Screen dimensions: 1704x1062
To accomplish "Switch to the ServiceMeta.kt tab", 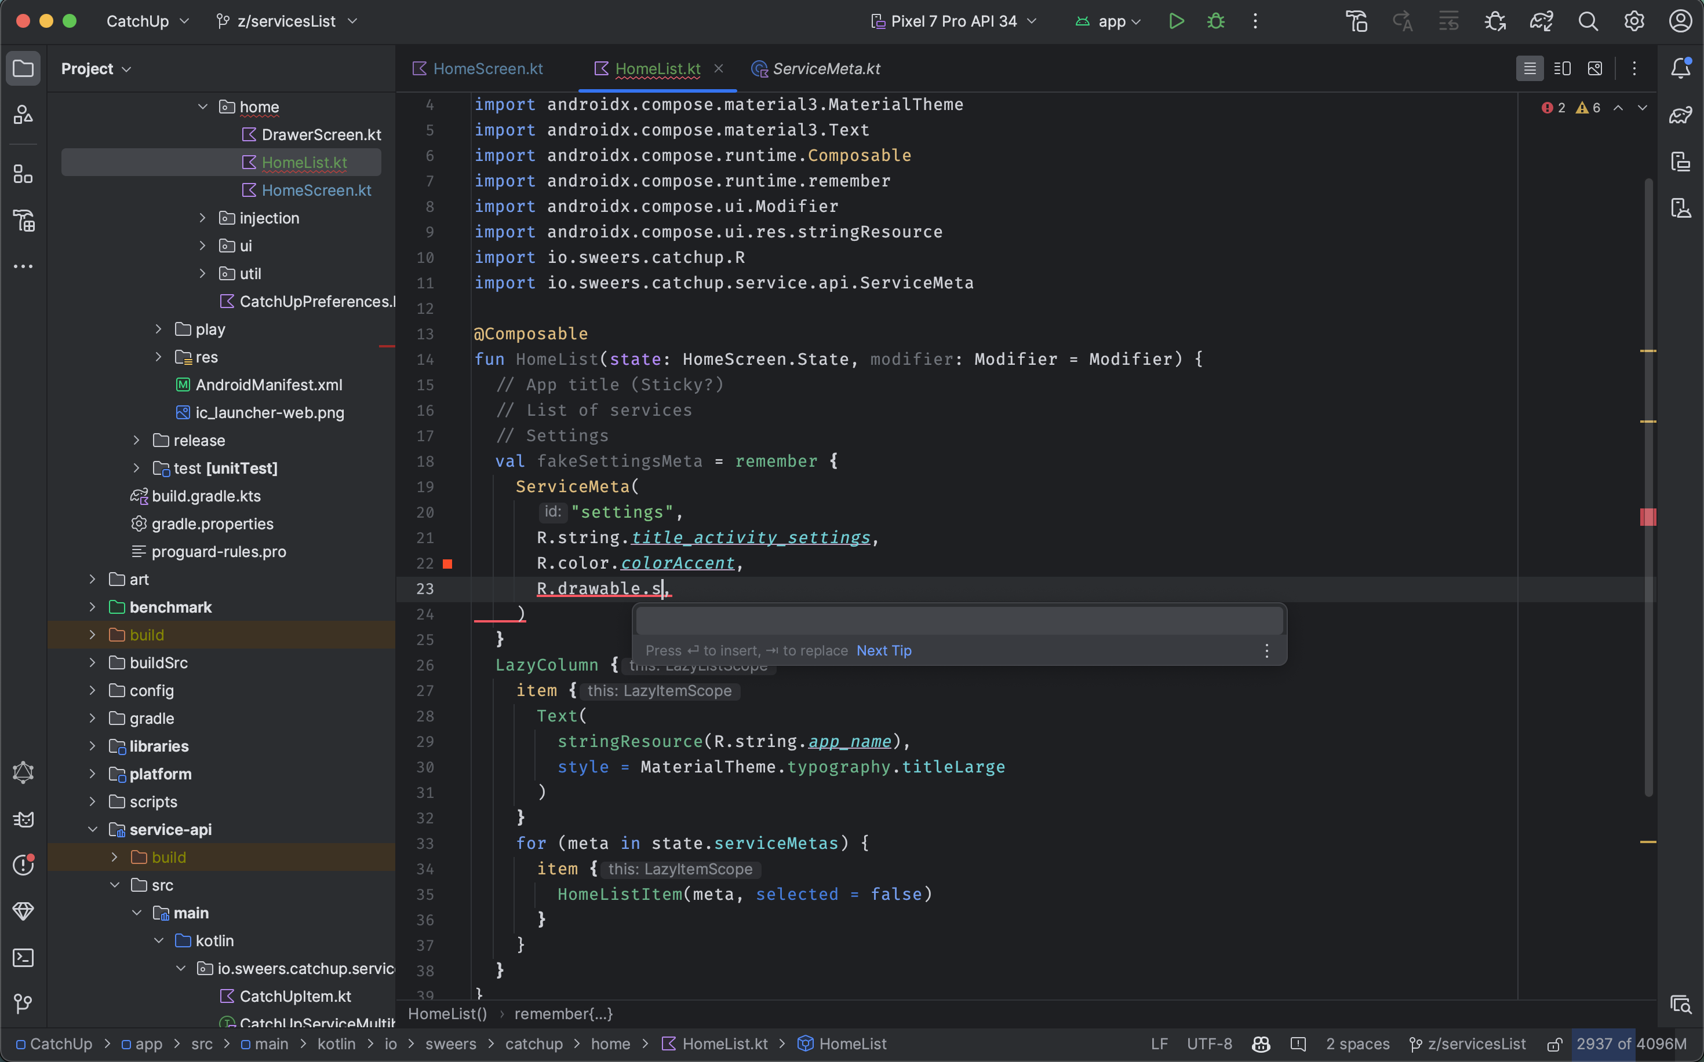I will pyautogui.click(x=825, y=68).
